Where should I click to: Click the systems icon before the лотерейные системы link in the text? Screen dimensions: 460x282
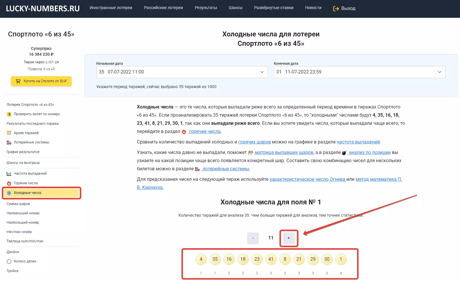[197, 169]
